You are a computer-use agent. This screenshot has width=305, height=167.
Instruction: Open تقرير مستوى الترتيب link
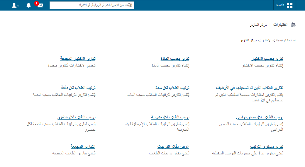coord(267,146)
